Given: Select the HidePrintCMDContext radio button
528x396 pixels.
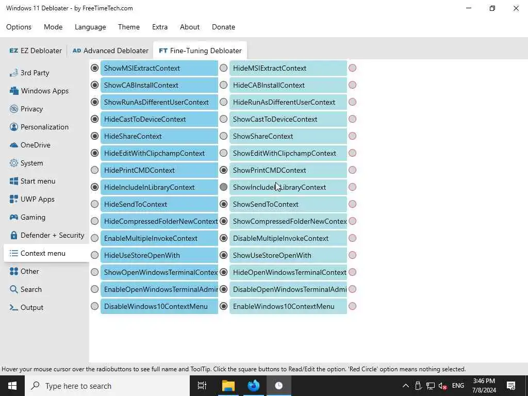Looking at the screenshot, I should click(95, 170).
